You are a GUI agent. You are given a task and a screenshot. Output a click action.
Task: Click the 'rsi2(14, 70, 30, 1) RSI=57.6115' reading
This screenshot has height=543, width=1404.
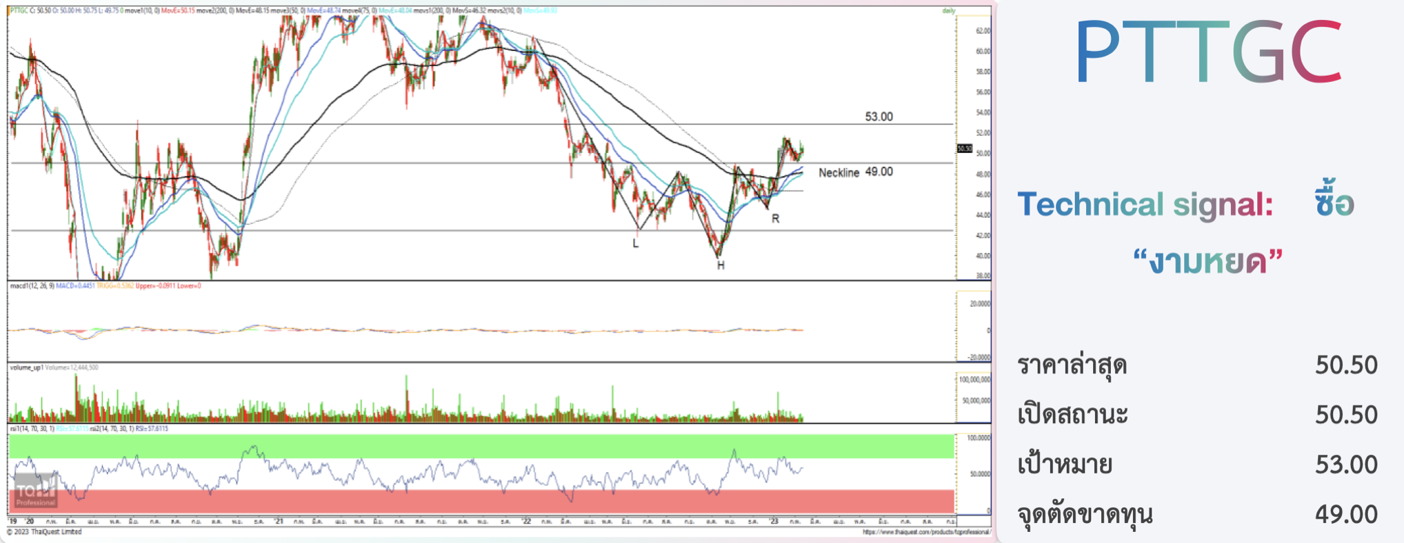tap(129, 429)
